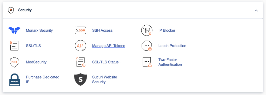Select the Two-Factor Authentication link
266x95 pixels.
pos(170,62)
